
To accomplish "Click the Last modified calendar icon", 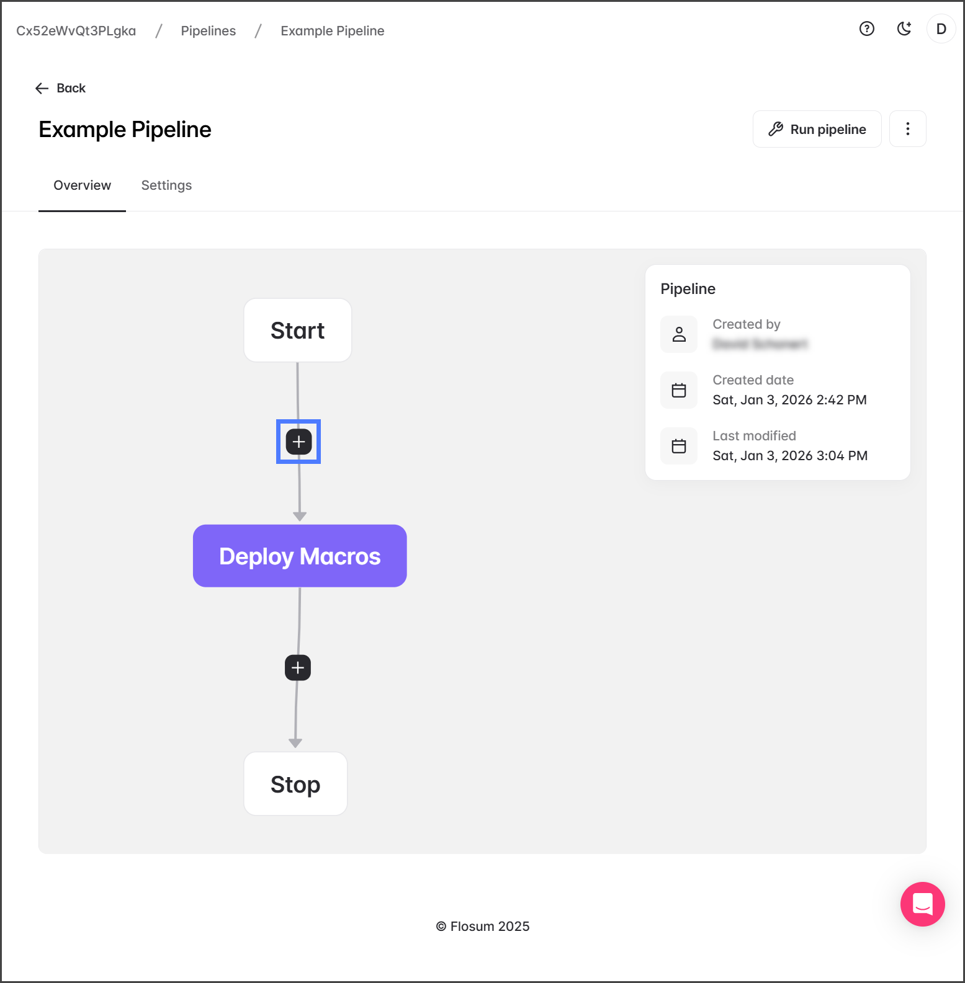I will tap(679, 446).
